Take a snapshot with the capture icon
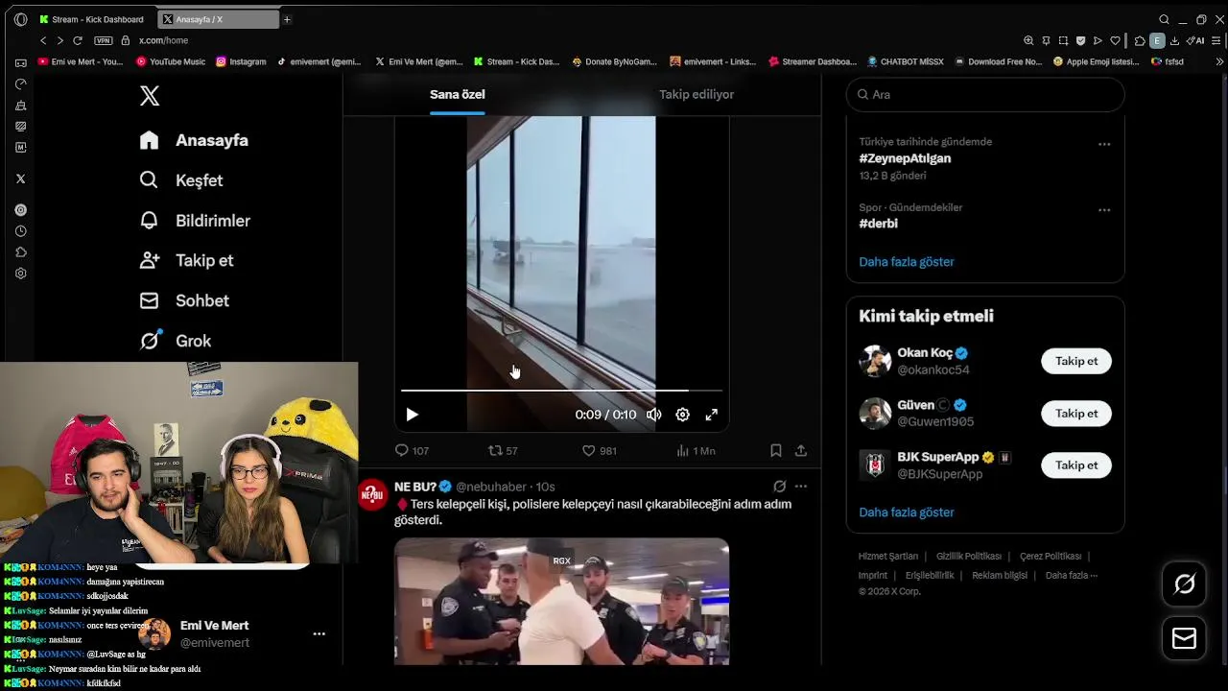The image size is (1228, 691). point(1063,40)
